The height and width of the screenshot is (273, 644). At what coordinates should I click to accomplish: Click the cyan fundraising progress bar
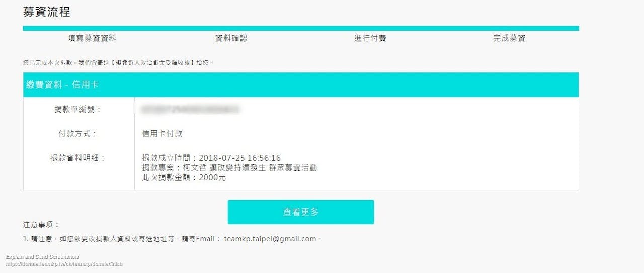301,28
